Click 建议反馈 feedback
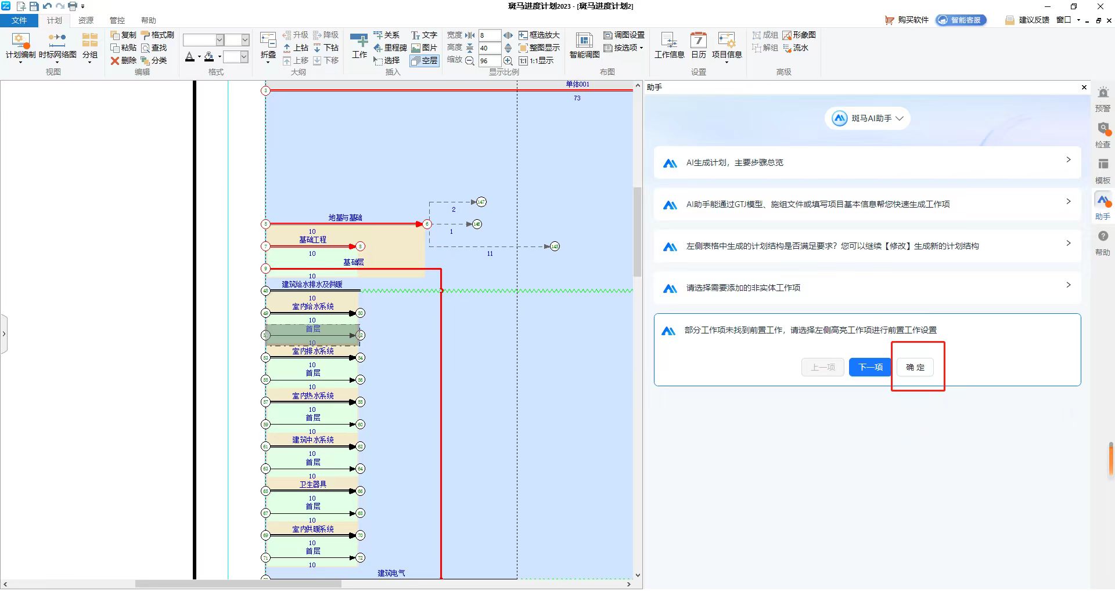The width and height of the screenshot is (1115, 591). (1027, 20)
